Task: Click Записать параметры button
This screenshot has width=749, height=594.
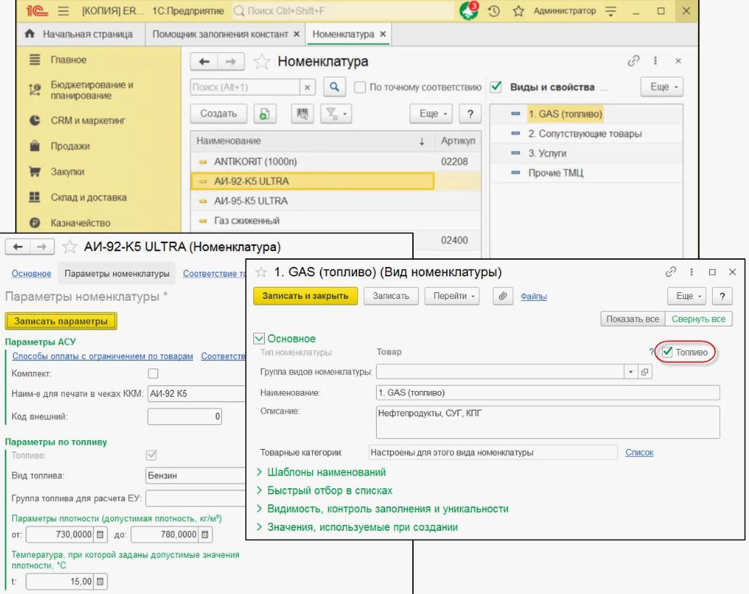Action: click(x=61, y=321)
